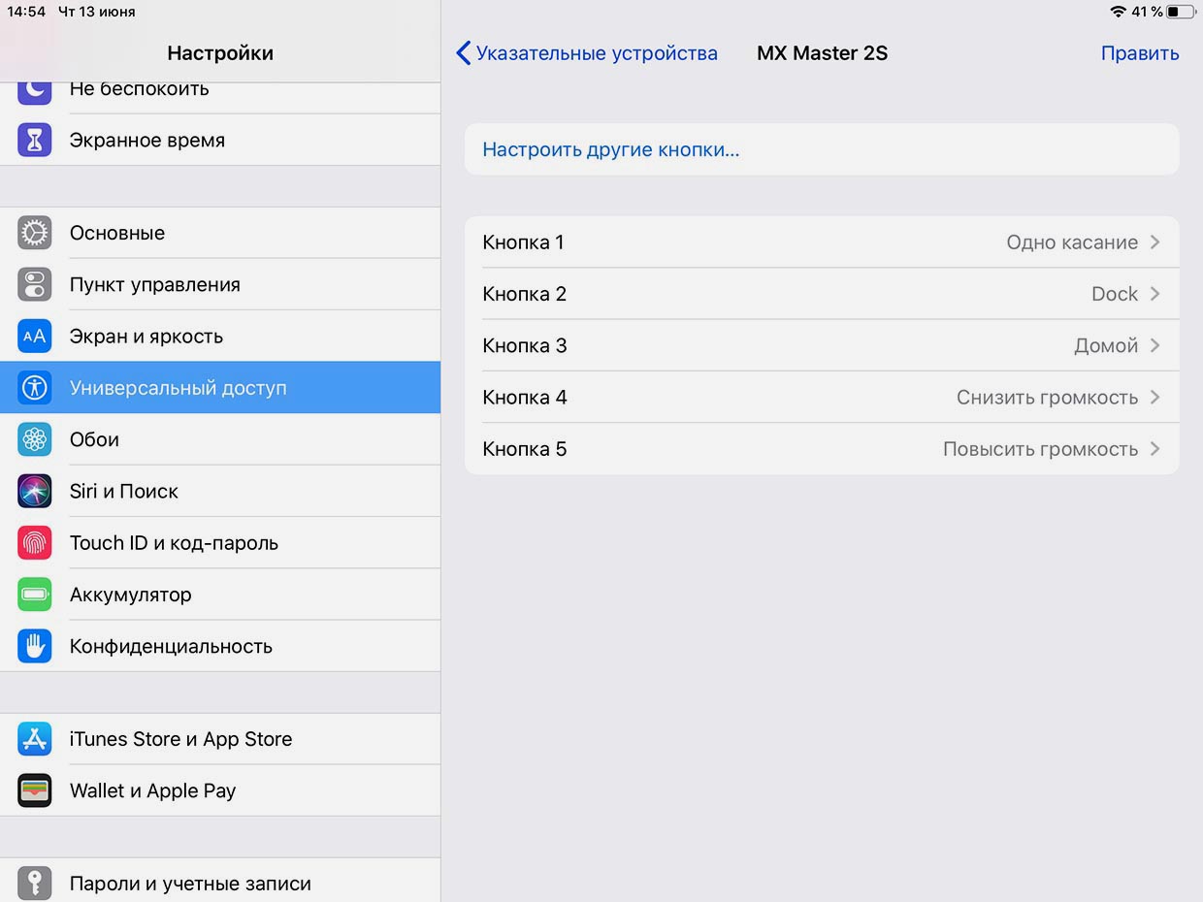The height and width of the screenshot is (902, 1203).
Task: Open Кнопка 5 volume up assignment chevron
Action: pos(1154,449)
